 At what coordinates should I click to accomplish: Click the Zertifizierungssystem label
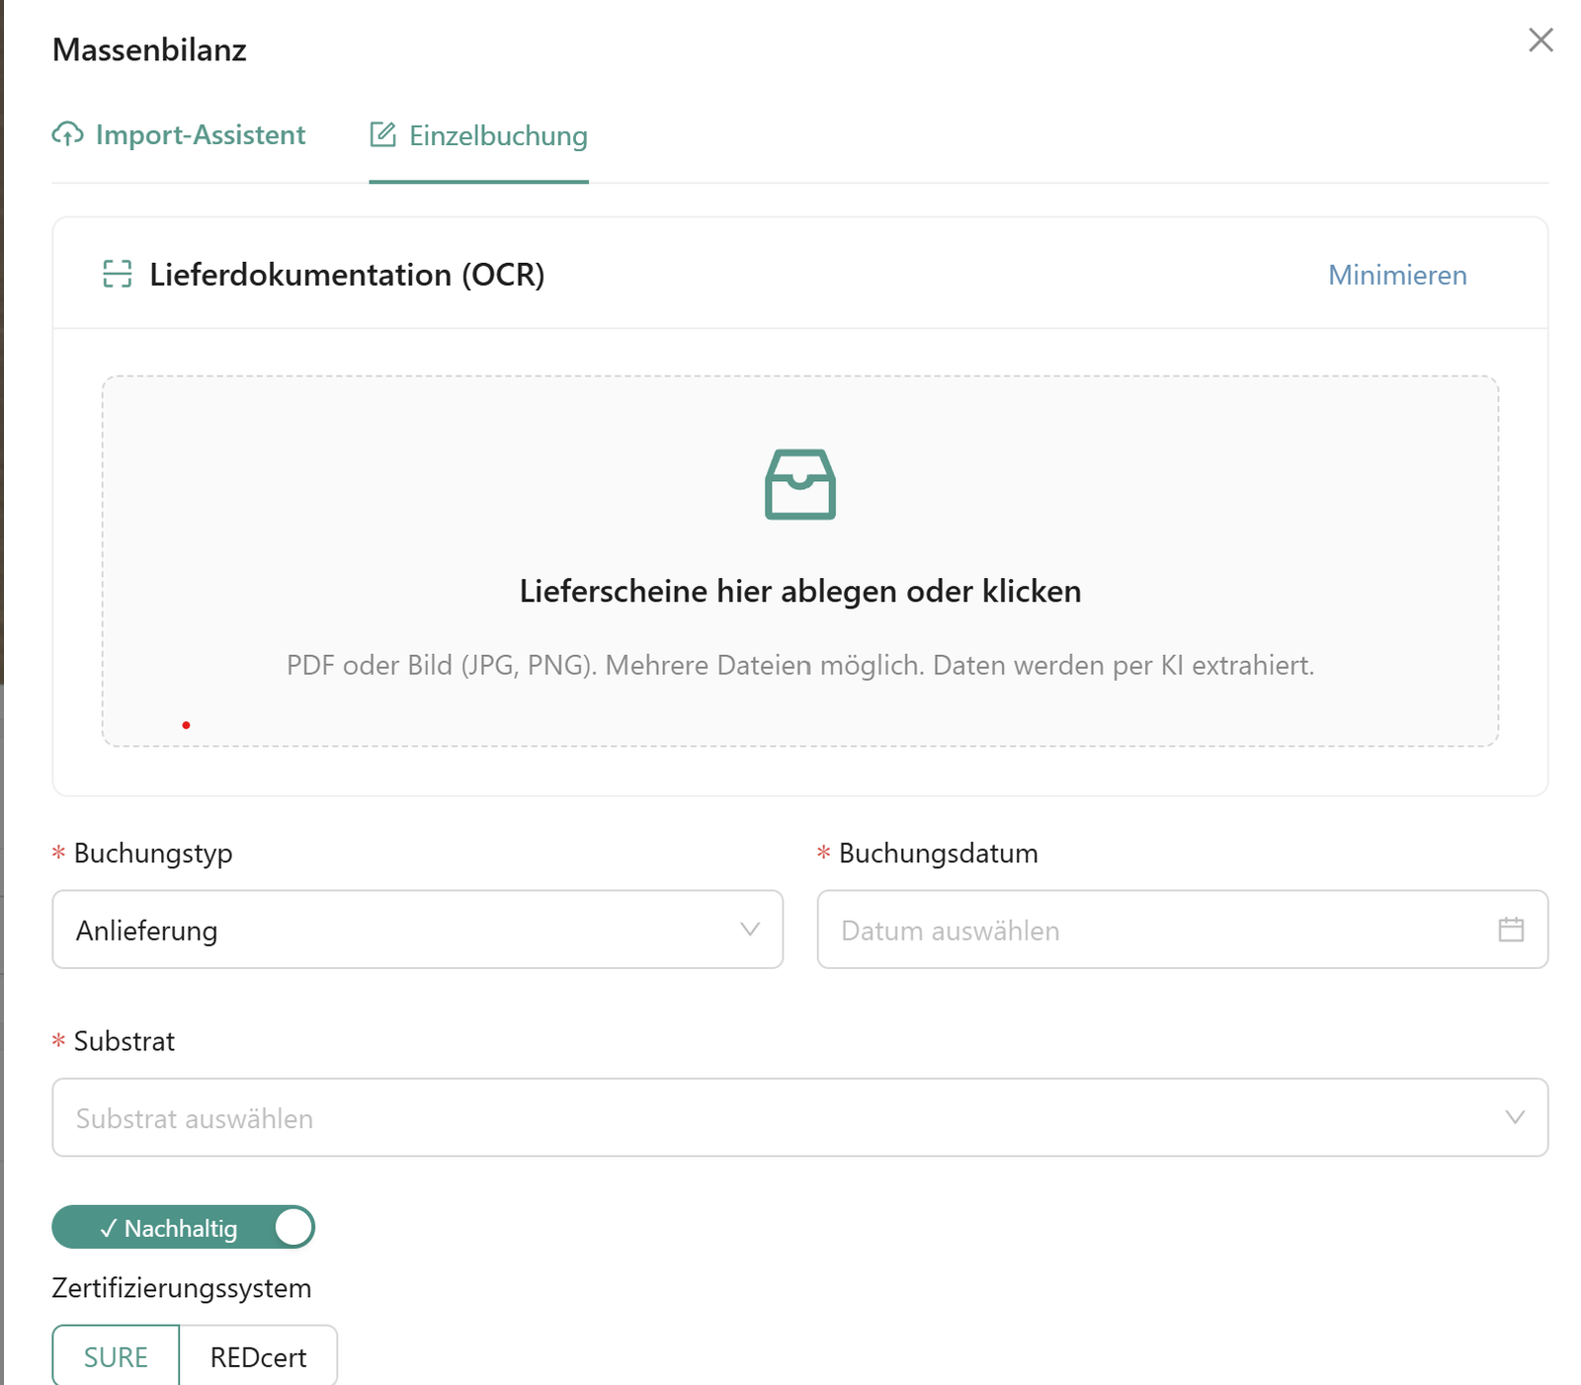coord(182,1288)
